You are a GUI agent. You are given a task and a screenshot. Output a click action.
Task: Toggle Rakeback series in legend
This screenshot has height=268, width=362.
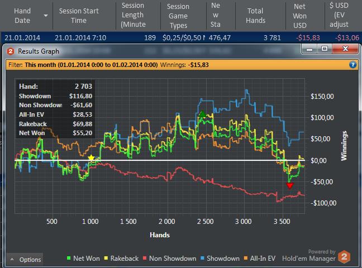pyautogui.click(x=121, y=259)
